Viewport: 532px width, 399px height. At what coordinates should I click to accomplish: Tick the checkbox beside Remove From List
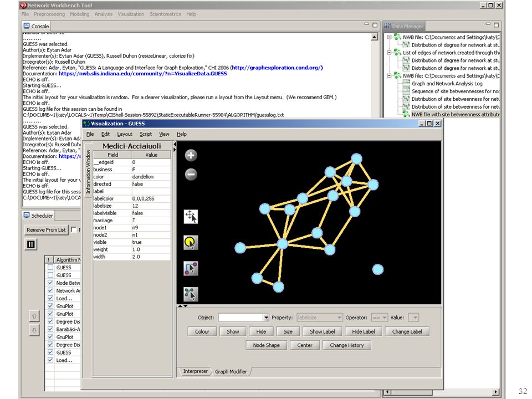click(74, 229)
